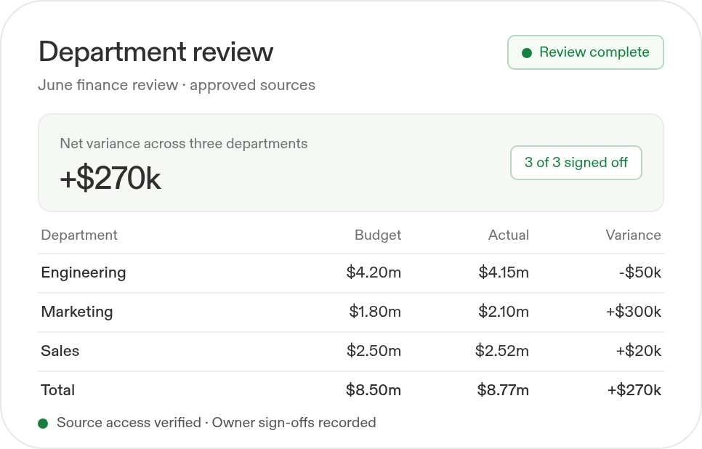The height and width of the screenshot is (449, 702).
Task: Click Sales budget value $2.50m
Action: 374,351
